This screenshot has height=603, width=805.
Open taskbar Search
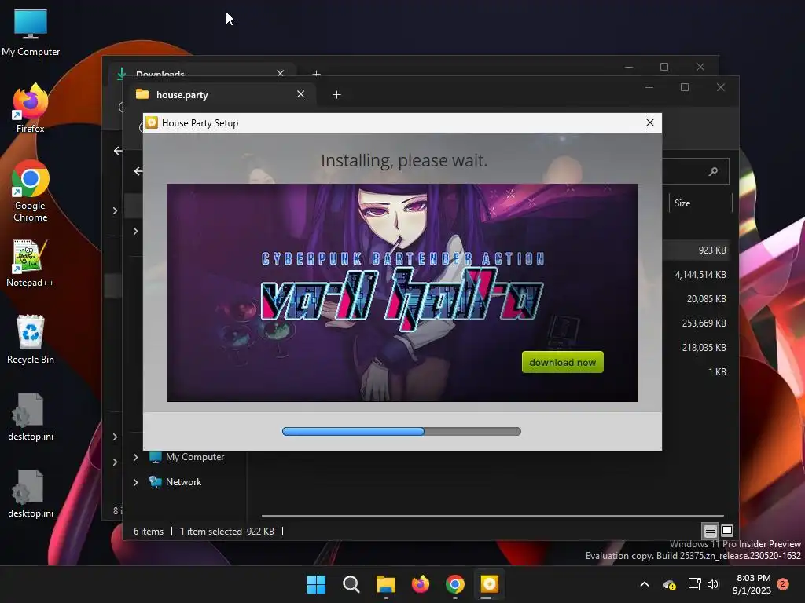351,584
